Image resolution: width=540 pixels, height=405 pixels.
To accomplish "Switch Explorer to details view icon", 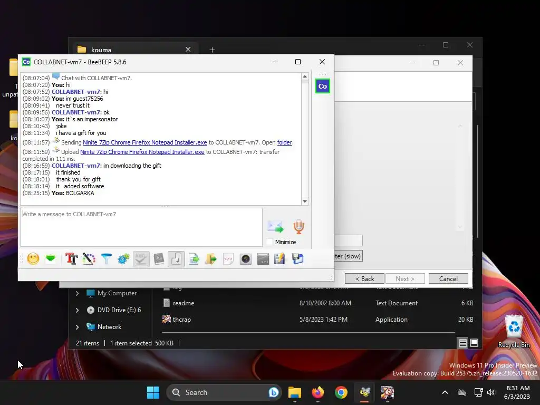I will pyautogui.click(x=462, y=343).
